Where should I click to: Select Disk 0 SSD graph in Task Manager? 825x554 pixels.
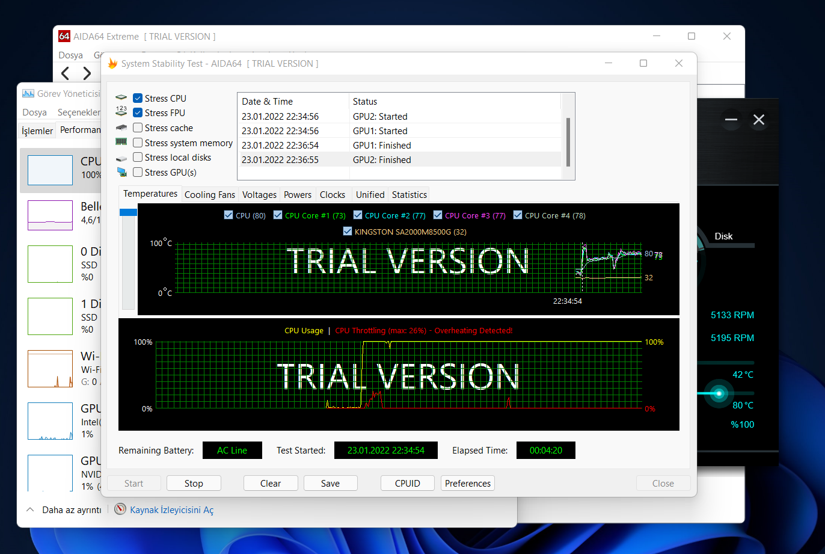click(50, 263)
